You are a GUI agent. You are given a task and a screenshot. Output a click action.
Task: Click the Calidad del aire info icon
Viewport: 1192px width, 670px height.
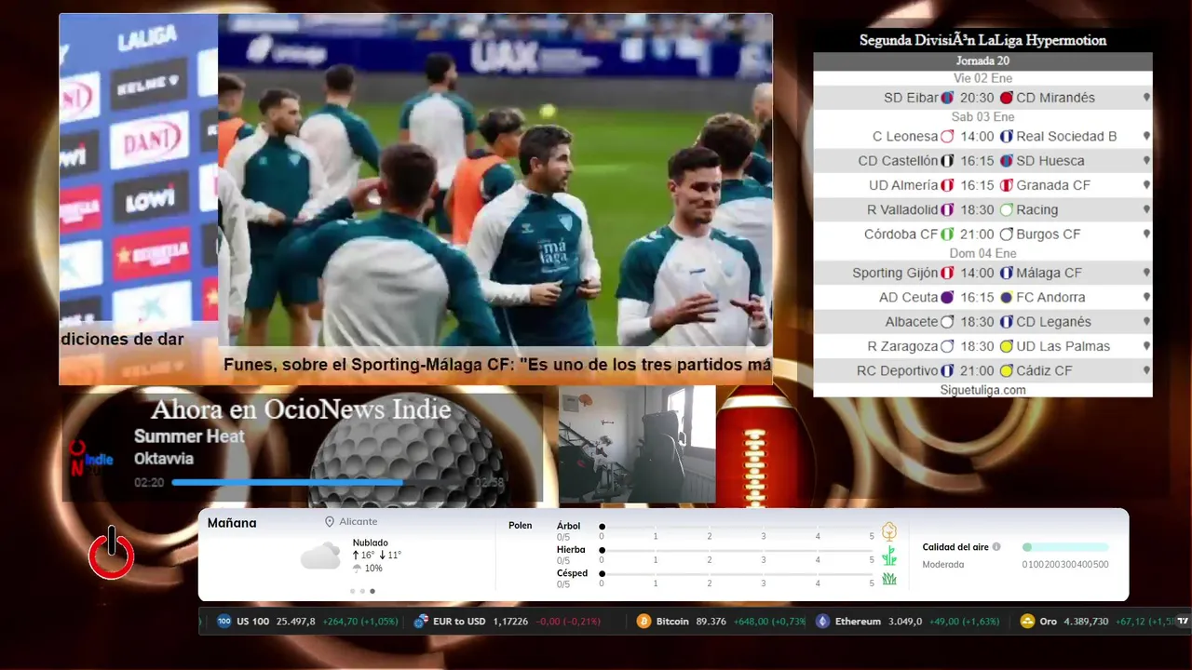[x=996, y=547]
